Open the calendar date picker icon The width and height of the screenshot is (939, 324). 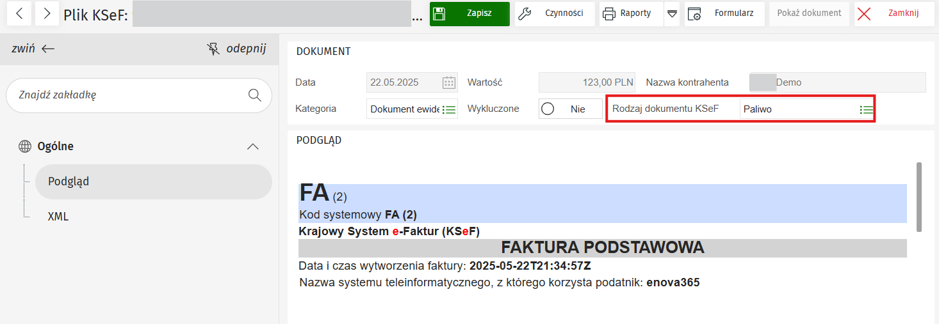tap(449, 82)
